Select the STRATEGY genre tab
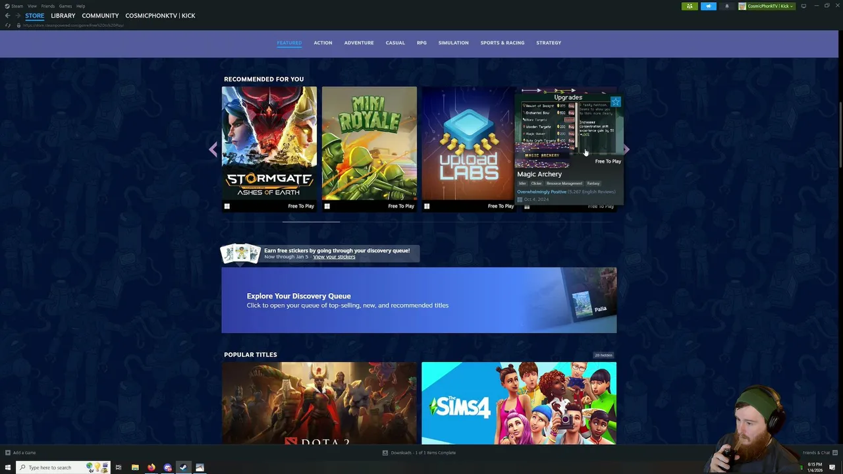The height and width of the screenshot is (474, 843). (x=549, y=43)
